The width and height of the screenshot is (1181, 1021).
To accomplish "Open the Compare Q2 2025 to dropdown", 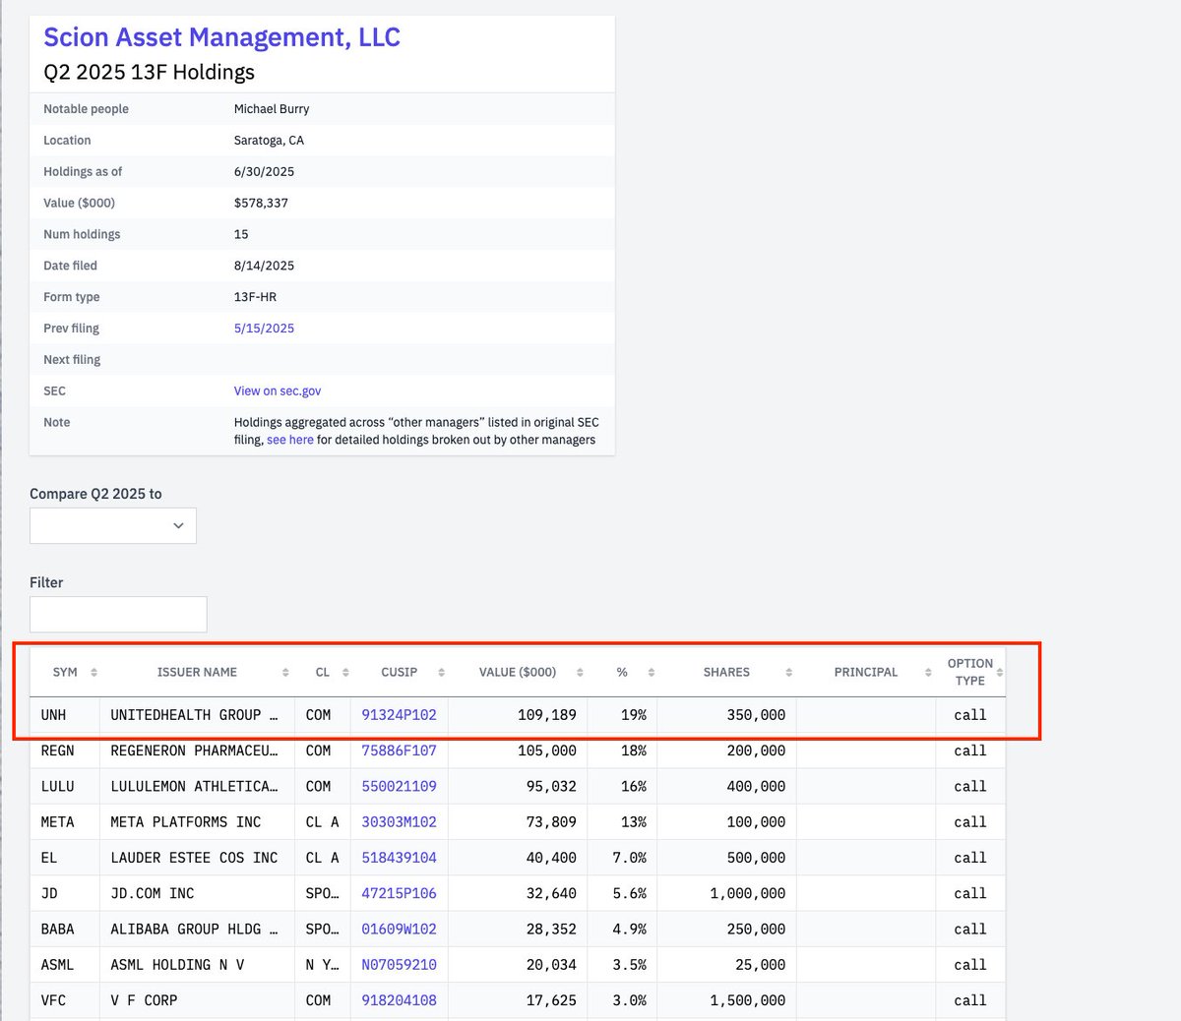I will pyautogui.click(x=113, y=525).
